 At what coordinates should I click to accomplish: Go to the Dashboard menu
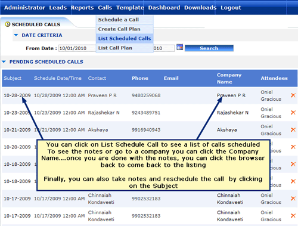(164, 8)
